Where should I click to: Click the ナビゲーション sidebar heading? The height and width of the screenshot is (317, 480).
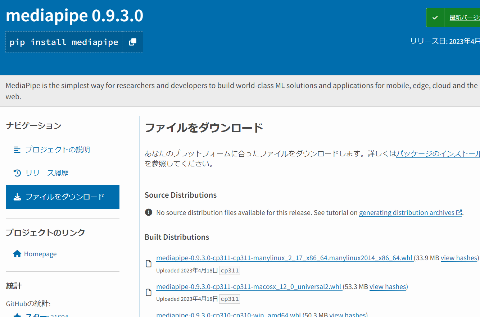pyautogui.click(x=33, y=126)
